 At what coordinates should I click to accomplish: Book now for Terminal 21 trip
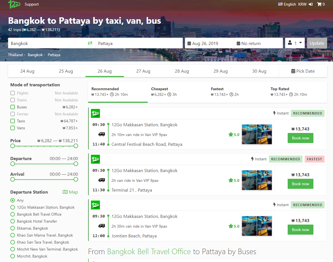[301, 184]
